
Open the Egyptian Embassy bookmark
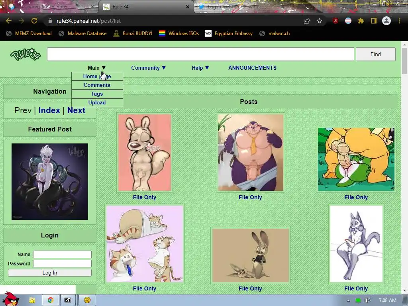click(x=229, y=33)
